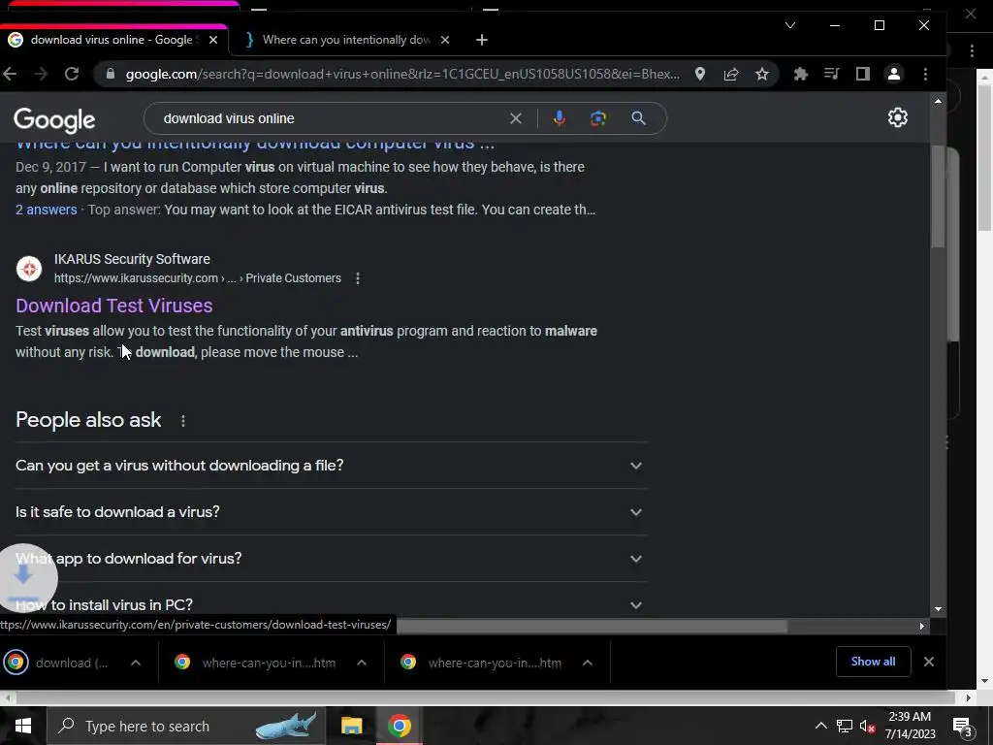The image size is (993, 745).
Task: Click Show all downloads button
Action: [873, 662]
